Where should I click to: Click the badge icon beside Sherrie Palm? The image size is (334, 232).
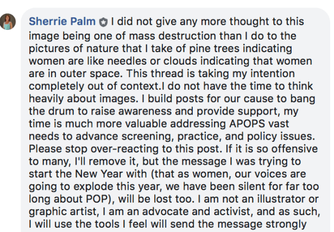[x=103, y=23]
